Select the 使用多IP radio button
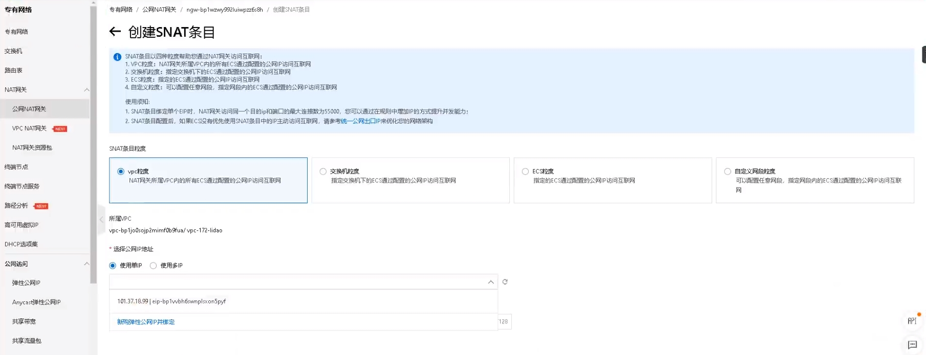926x355 pixels. pos(153,266)
